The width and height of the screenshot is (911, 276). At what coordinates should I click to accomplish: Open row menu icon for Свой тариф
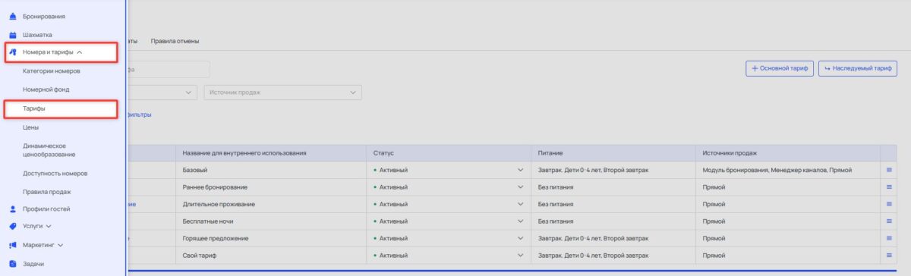click(x=888, y=256)
